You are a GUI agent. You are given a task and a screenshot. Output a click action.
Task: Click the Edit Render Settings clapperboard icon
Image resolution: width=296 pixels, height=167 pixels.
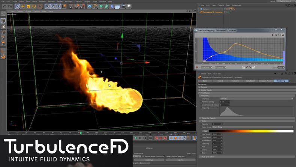pos(82,6)
